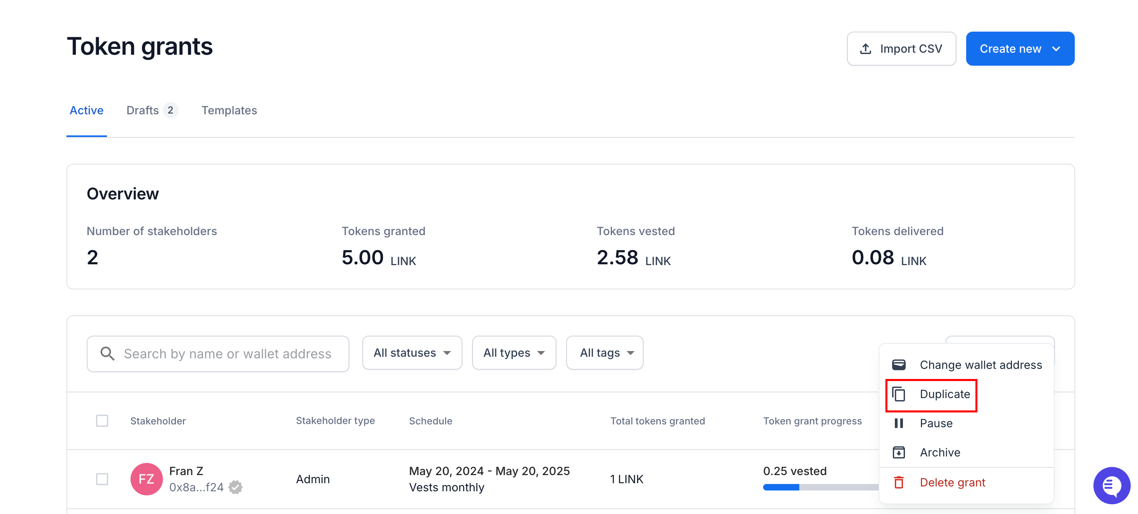Click the Admin stakeholder type cell

click(313, 479)
